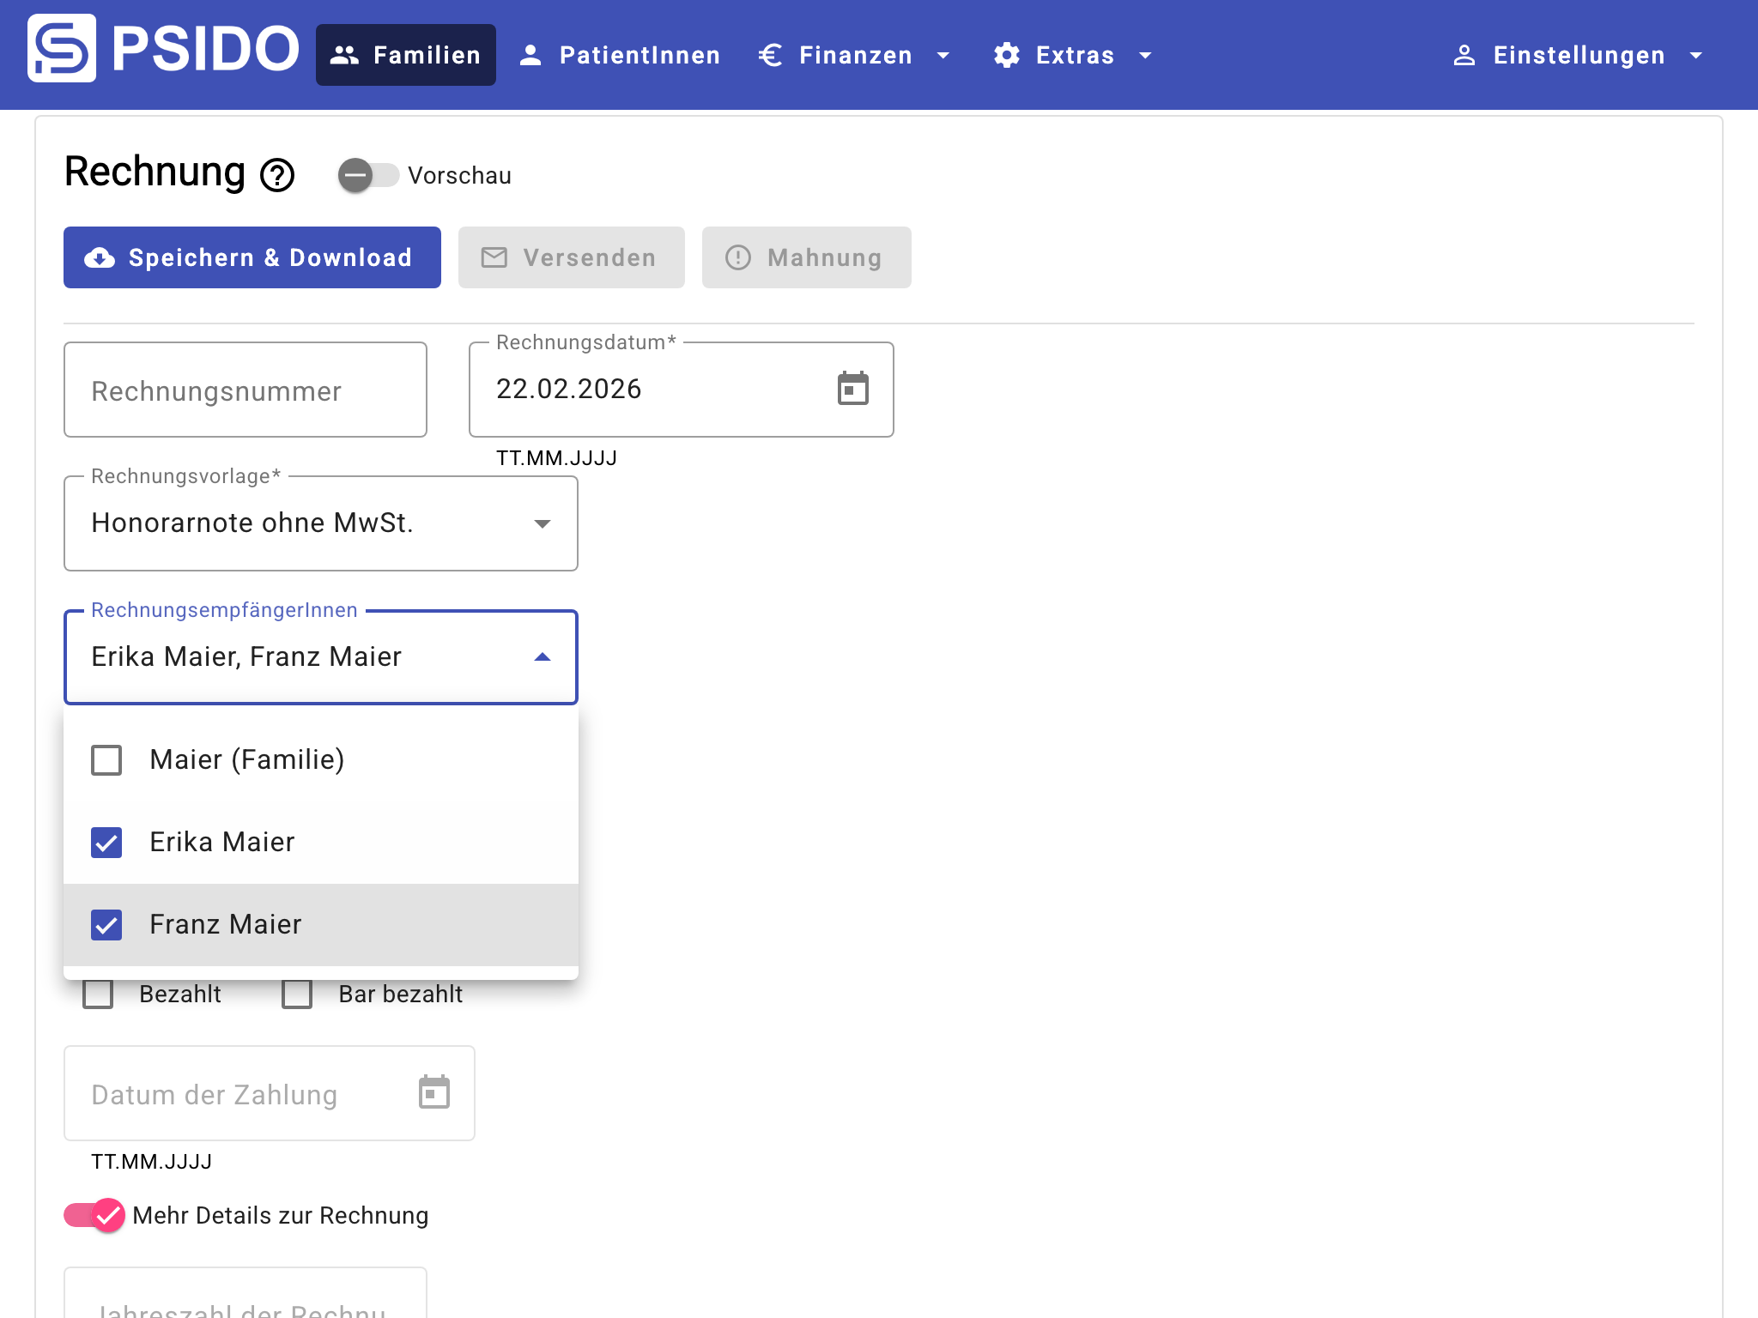Toggle the Vorschau preview switch

click(367, 175)
